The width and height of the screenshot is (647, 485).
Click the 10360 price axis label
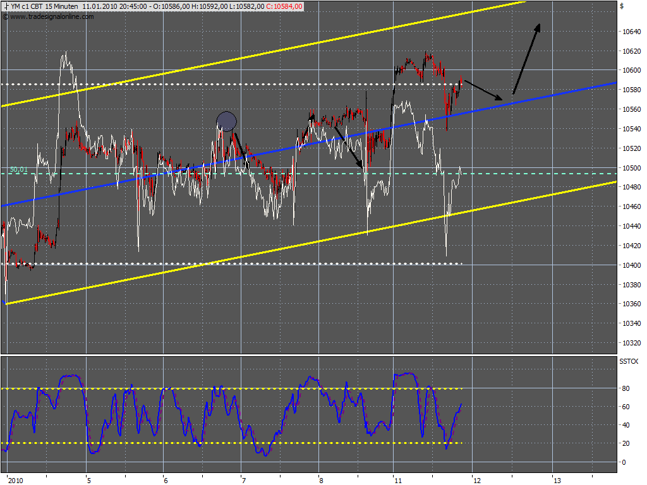click(632, 304)
